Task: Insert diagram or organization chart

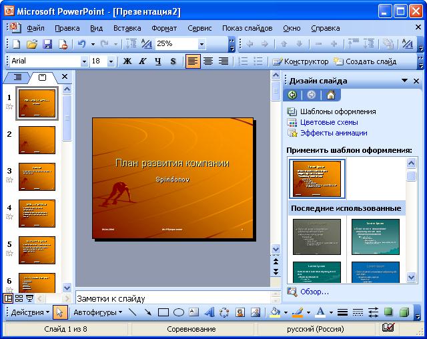Action: point(224,312)
